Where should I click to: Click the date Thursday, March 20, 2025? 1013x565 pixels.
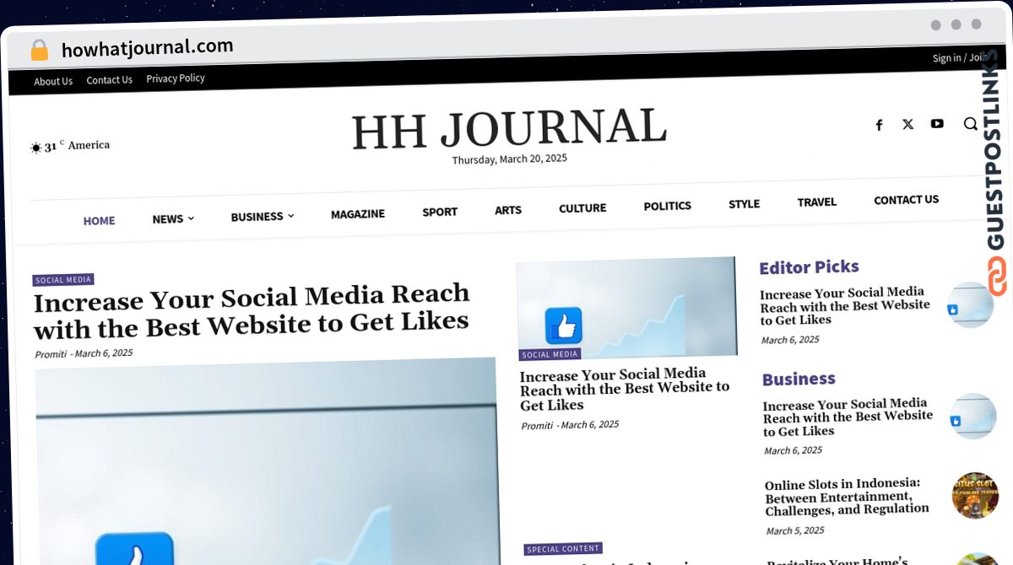coord(509,159)
